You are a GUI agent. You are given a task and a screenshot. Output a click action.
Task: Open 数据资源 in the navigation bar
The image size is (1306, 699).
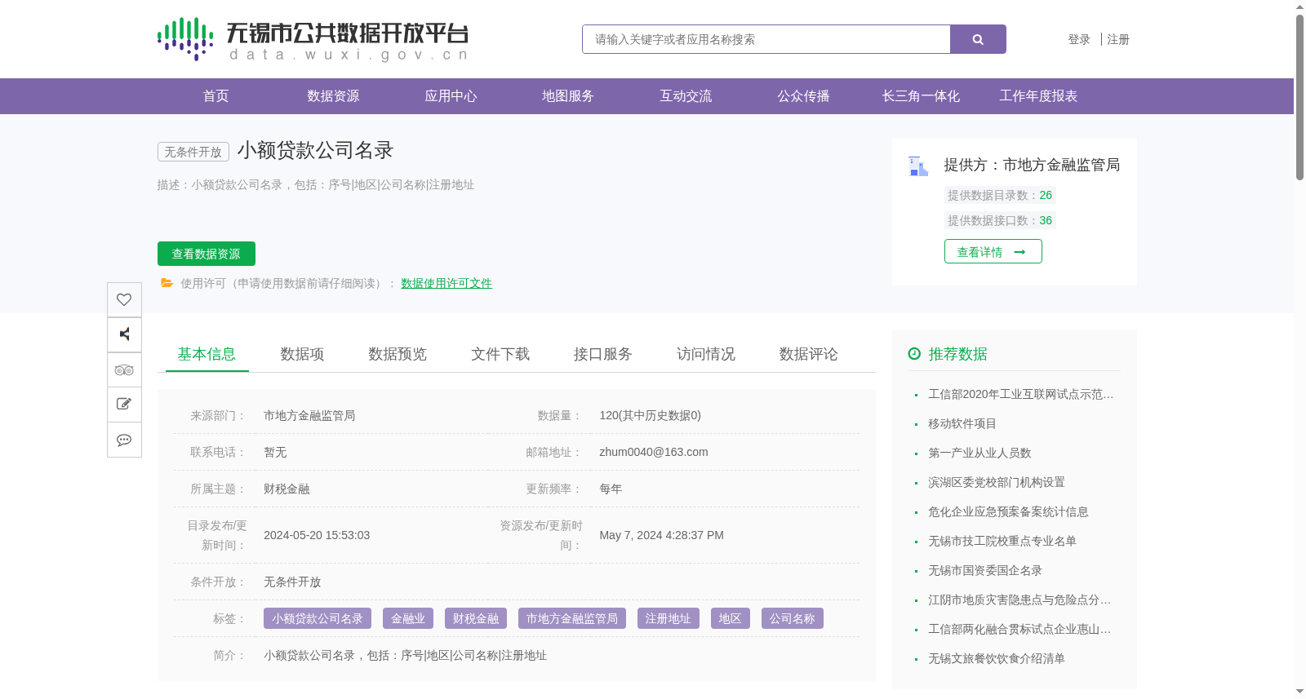[333, 96]
